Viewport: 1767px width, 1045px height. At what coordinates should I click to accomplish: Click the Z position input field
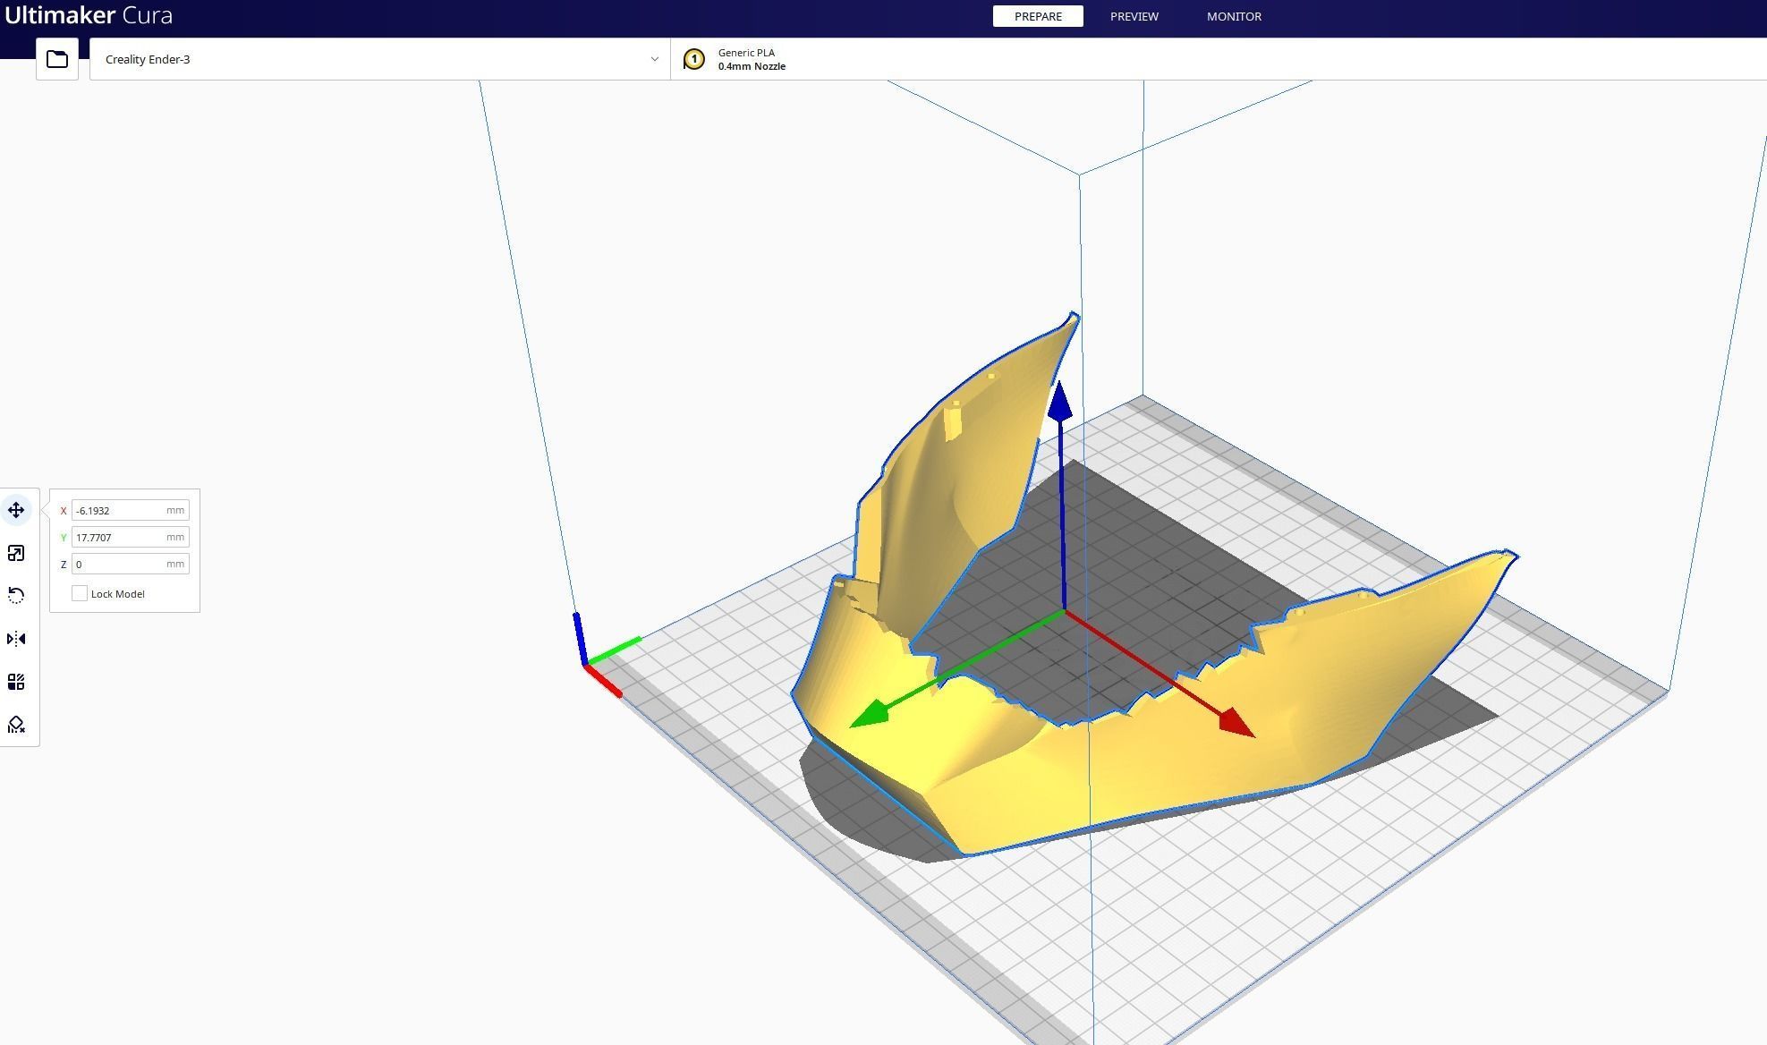click(119, 564)
